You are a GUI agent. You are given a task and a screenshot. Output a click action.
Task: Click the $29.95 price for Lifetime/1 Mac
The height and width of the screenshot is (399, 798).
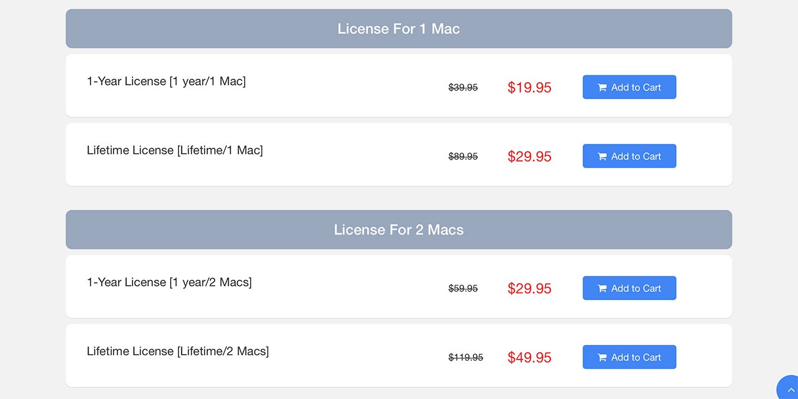(x=529, y=157)
